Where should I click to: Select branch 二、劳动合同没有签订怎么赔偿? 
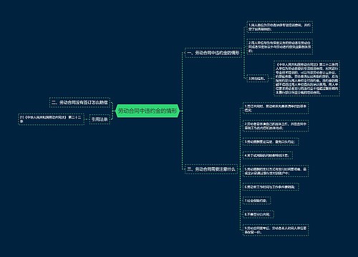coord(79,103)
